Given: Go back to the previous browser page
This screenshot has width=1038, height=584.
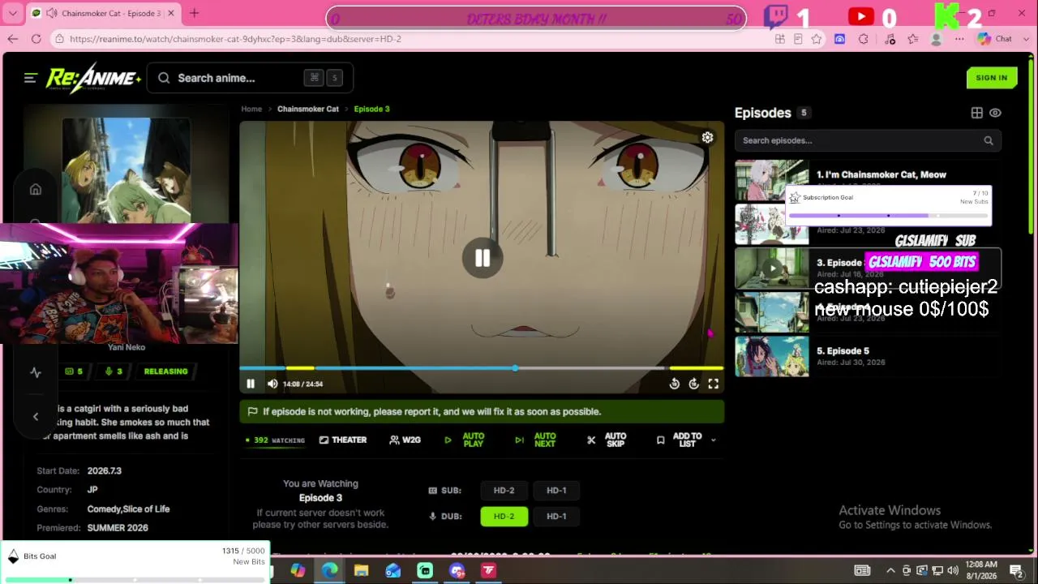Looking at the screenshot, I should coord(12,39).
